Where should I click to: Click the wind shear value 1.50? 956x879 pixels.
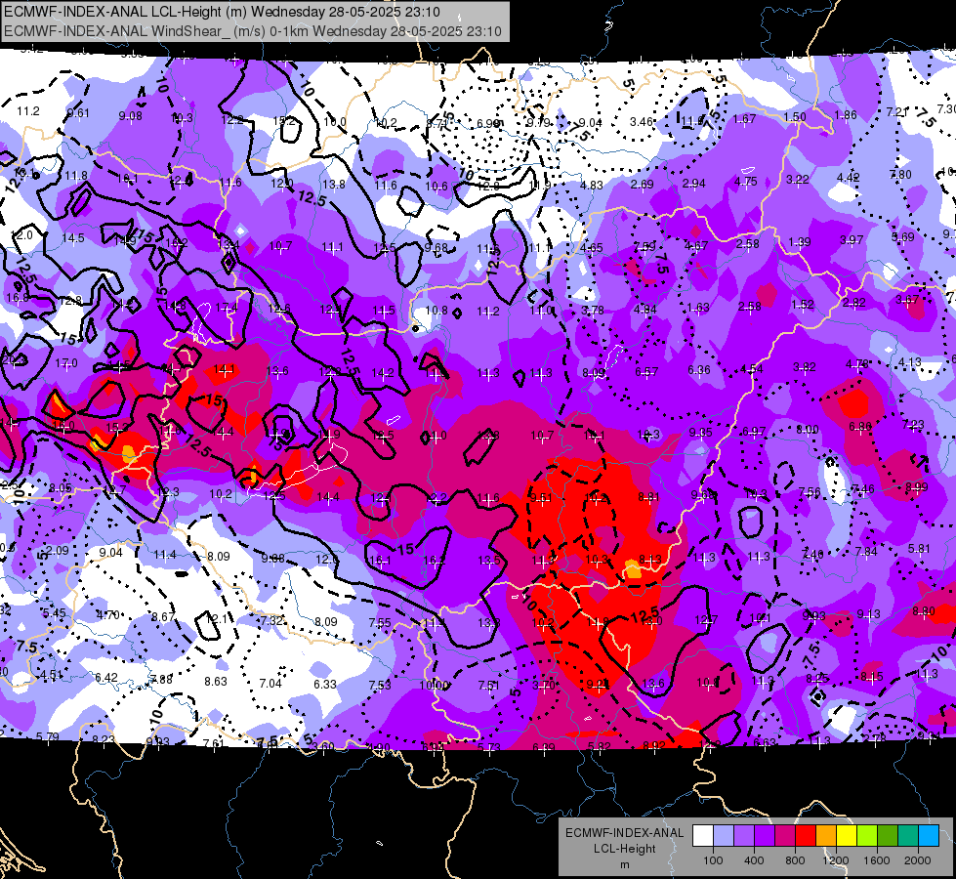795,116
